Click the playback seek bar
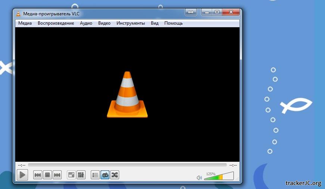Image resolution: width=325 pixels, height=189 pixels. [127, 165]
